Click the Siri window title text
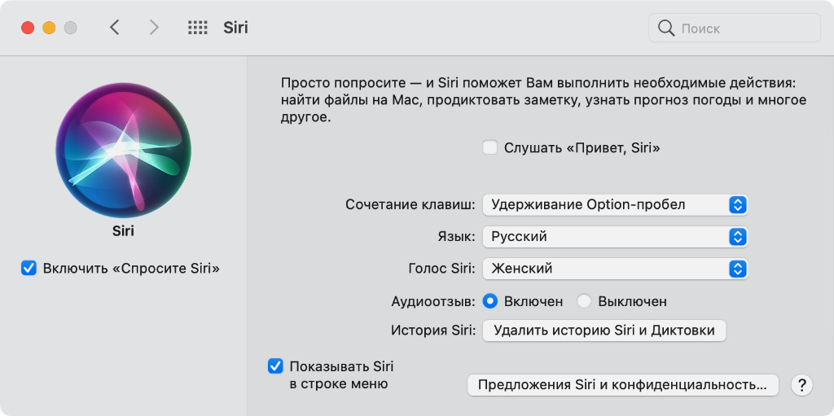Viewport: 834px width, 416px height. pos(236,28)
